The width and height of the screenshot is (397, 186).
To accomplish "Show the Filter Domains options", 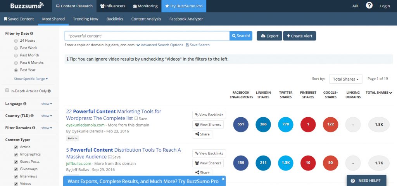I will [47, 128].
